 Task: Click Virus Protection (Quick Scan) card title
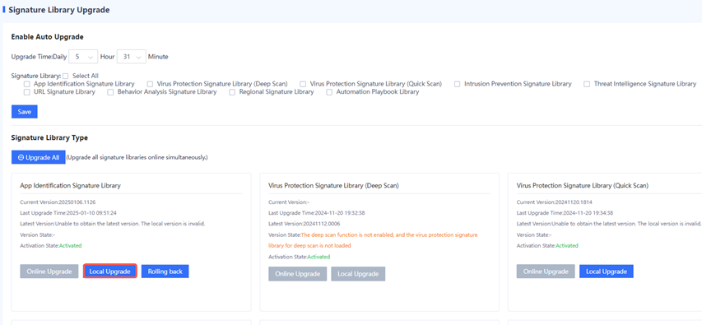point(583,185)
